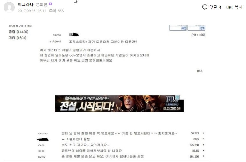246x162 pixels.
Task: Click the first body line 여기 베스티즈
Action: [70, 50]
